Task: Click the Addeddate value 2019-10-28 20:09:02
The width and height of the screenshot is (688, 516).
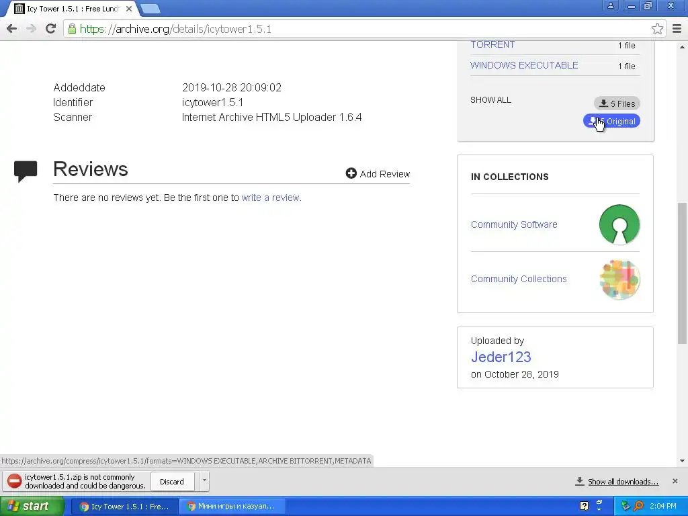Action: point(232,87)
